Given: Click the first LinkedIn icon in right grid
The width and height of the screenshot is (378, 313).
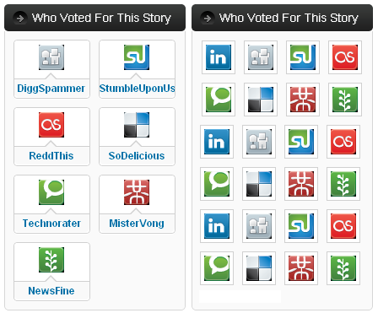Looking at the screenshot, I should tap(219, 57).
